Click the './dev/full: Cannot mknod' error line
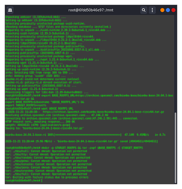This screenshot has height=189, width=182. [x=46, y=174]
